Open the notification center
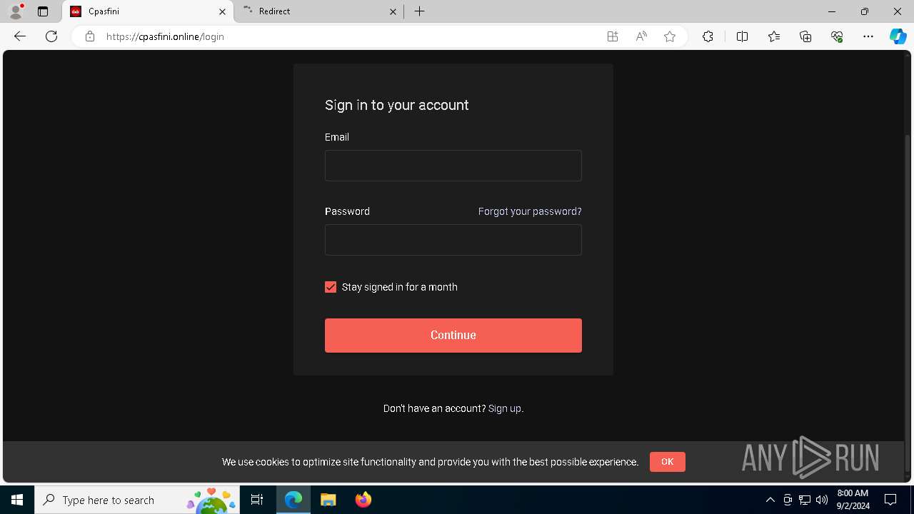This screenshot has width=914, height=514. 890,500
